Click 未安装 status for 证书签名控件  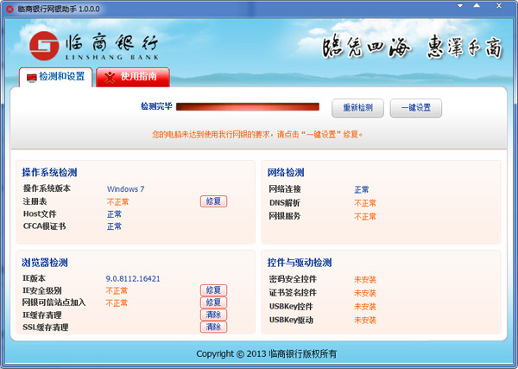point(365,293)
